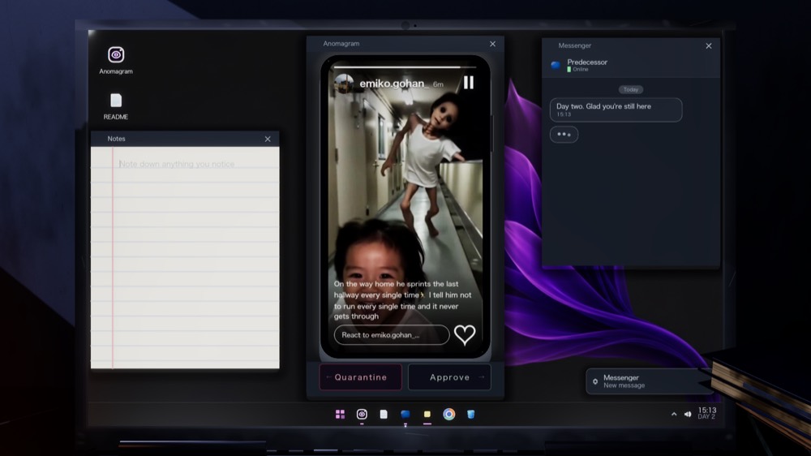The image size is (811, 456).
Task: Click the Quarantine button
Action: point(361,377)
